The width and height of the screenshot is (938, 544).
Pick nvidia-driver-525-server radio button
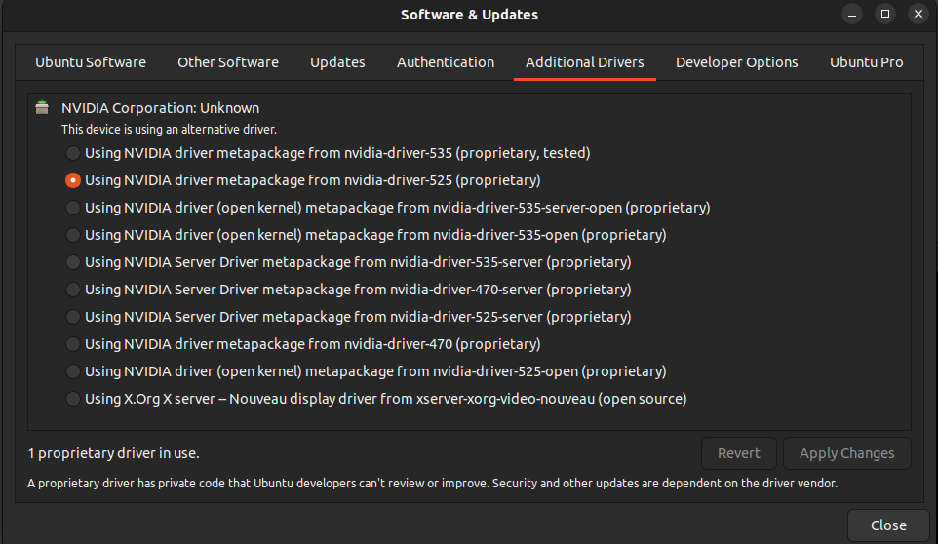coord(73,317)
